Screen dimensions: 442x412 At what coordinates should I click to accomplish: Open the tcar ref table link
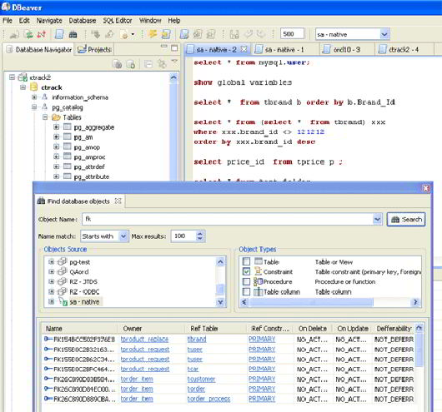click(193, 369)
